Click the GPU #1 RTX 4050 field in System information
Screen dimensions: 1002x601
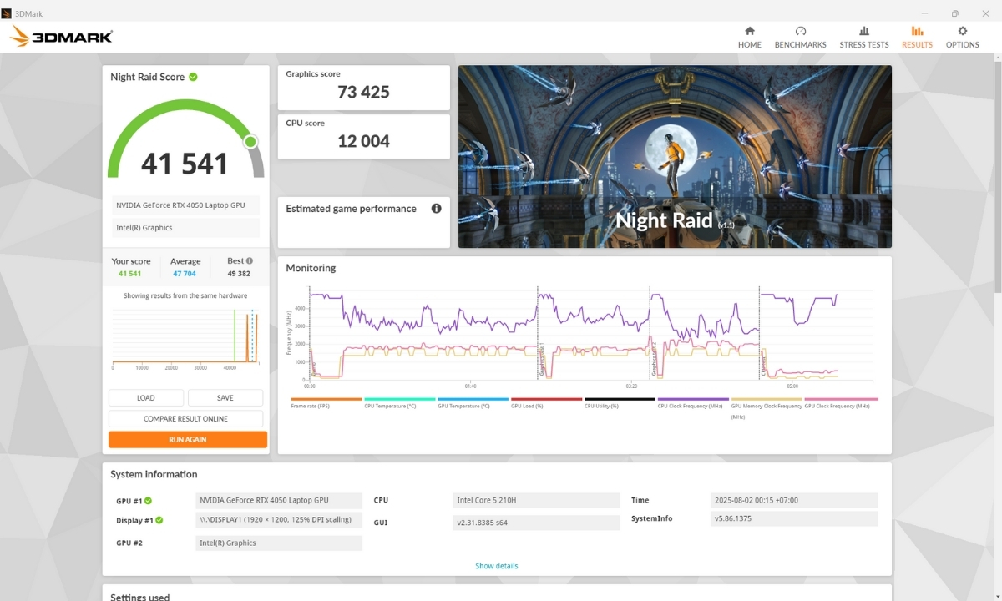(x=279, y=501)
